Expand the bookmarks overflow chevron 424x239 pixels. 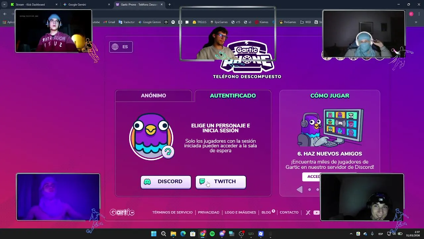416,22
